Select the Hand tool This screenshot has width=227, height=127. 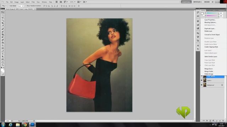click(2, 62)
